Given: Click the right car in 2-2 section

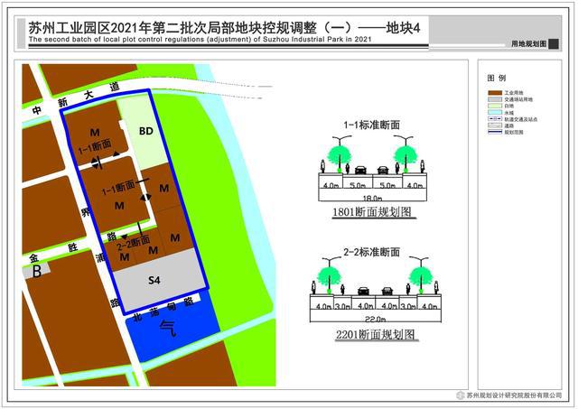Looking at the screenshot, I should tap(387, 291).
